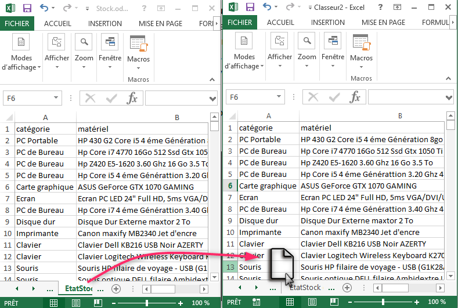The height and width of the screenshot is (308, 458).
Task: Collapse the ribbon in Stock window
Action: (x=212, y=79)
